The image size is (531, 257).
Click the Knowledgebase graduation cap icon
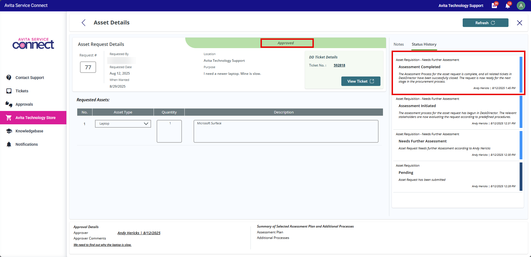9,131
